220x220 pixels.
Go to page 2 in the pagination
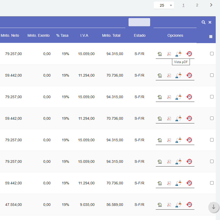[x=197, y=5]
